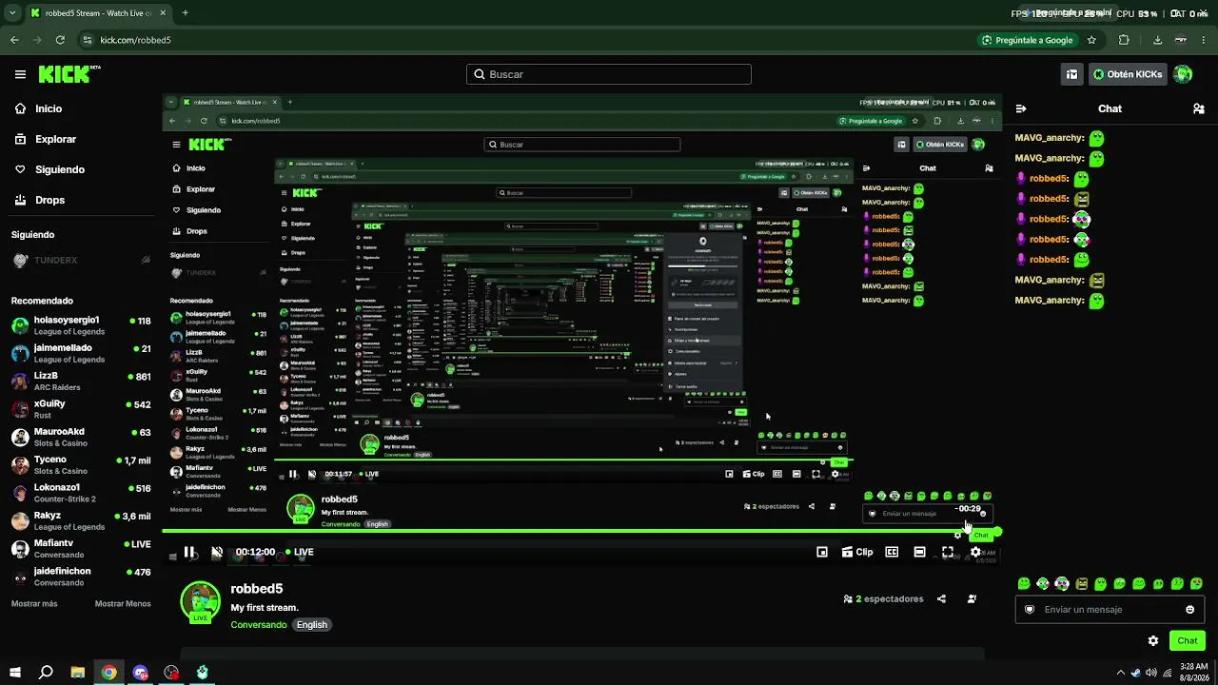Click the Chrome profile avatar in toolbar
The width and height of the screenshot is (1218, 685).
coord(1181,40)
